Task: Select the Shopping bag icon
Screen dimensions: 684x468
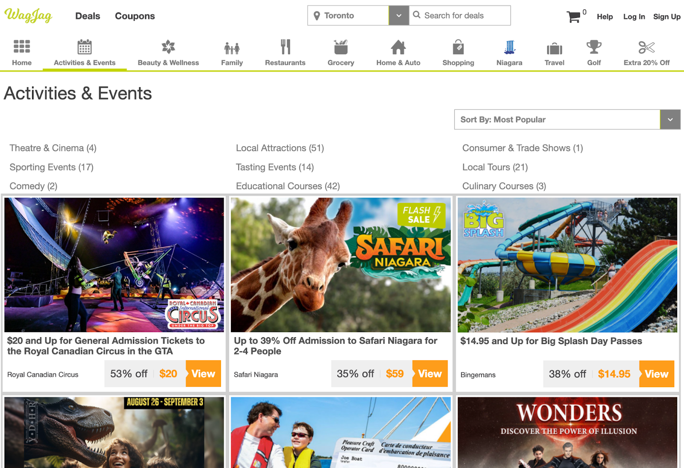Action: point(458,47)
